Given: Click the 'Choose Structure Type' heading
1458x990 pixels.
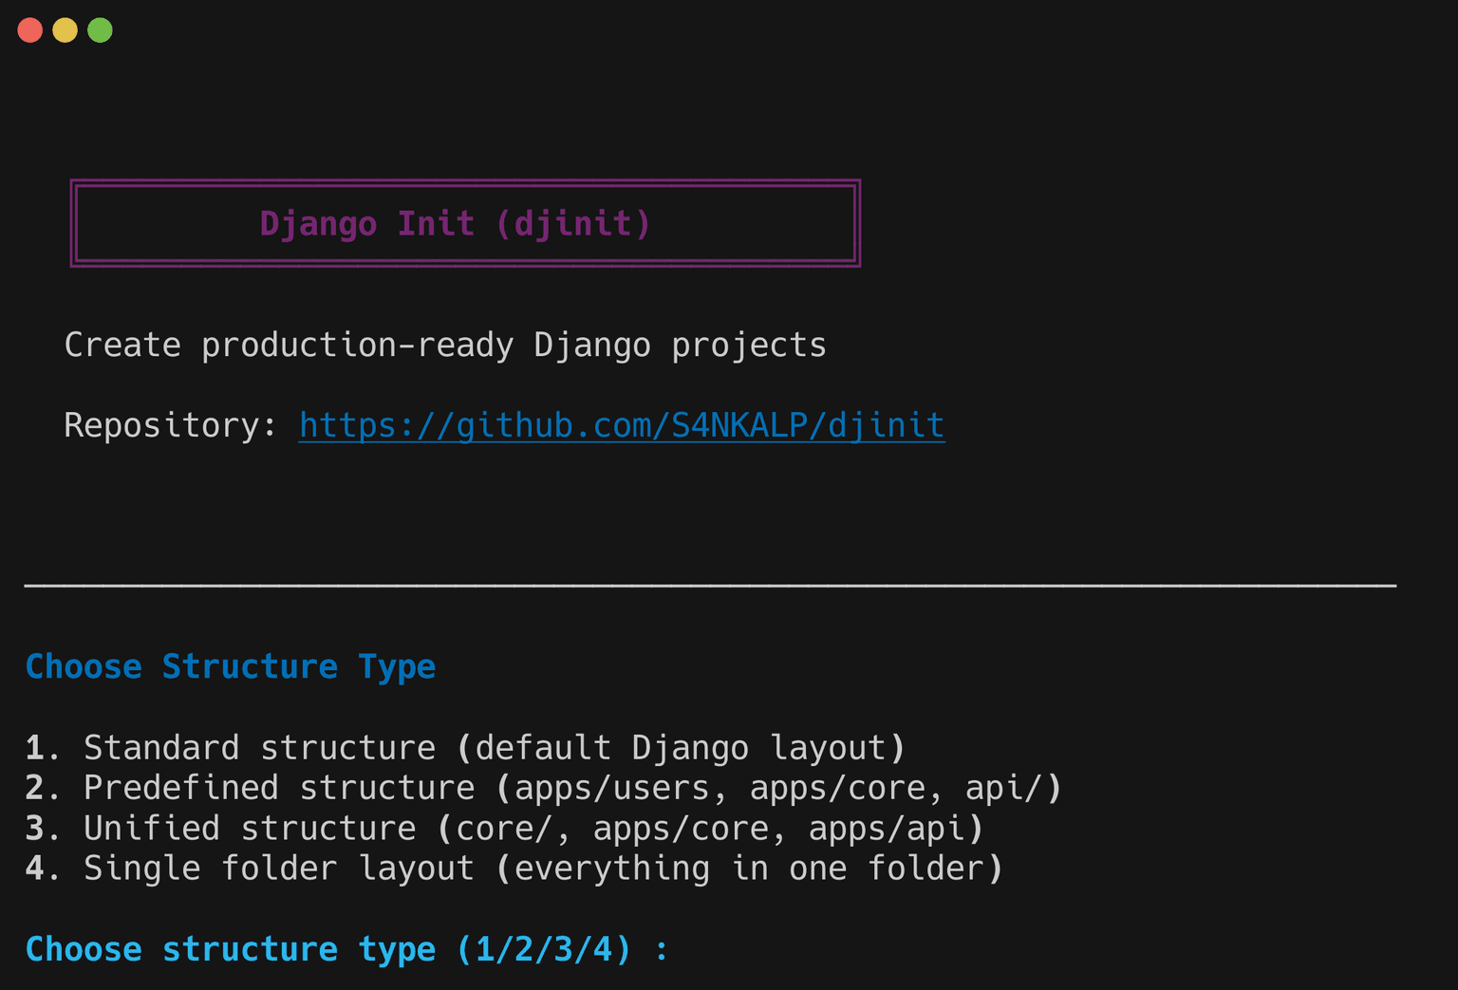Looking at the screenshot, I should pyautogui.click(x=230, y=667).
